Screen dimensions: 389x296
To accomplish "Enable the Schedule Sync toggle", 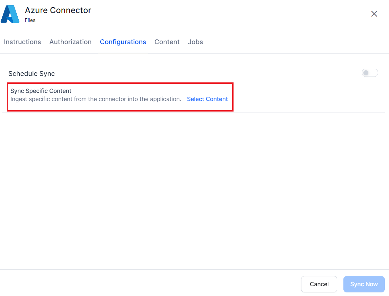I will 370,73.
